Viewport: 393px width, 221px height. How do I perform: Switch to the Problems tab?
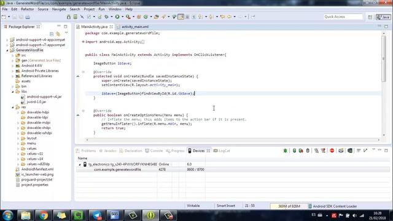coord(86,150)
